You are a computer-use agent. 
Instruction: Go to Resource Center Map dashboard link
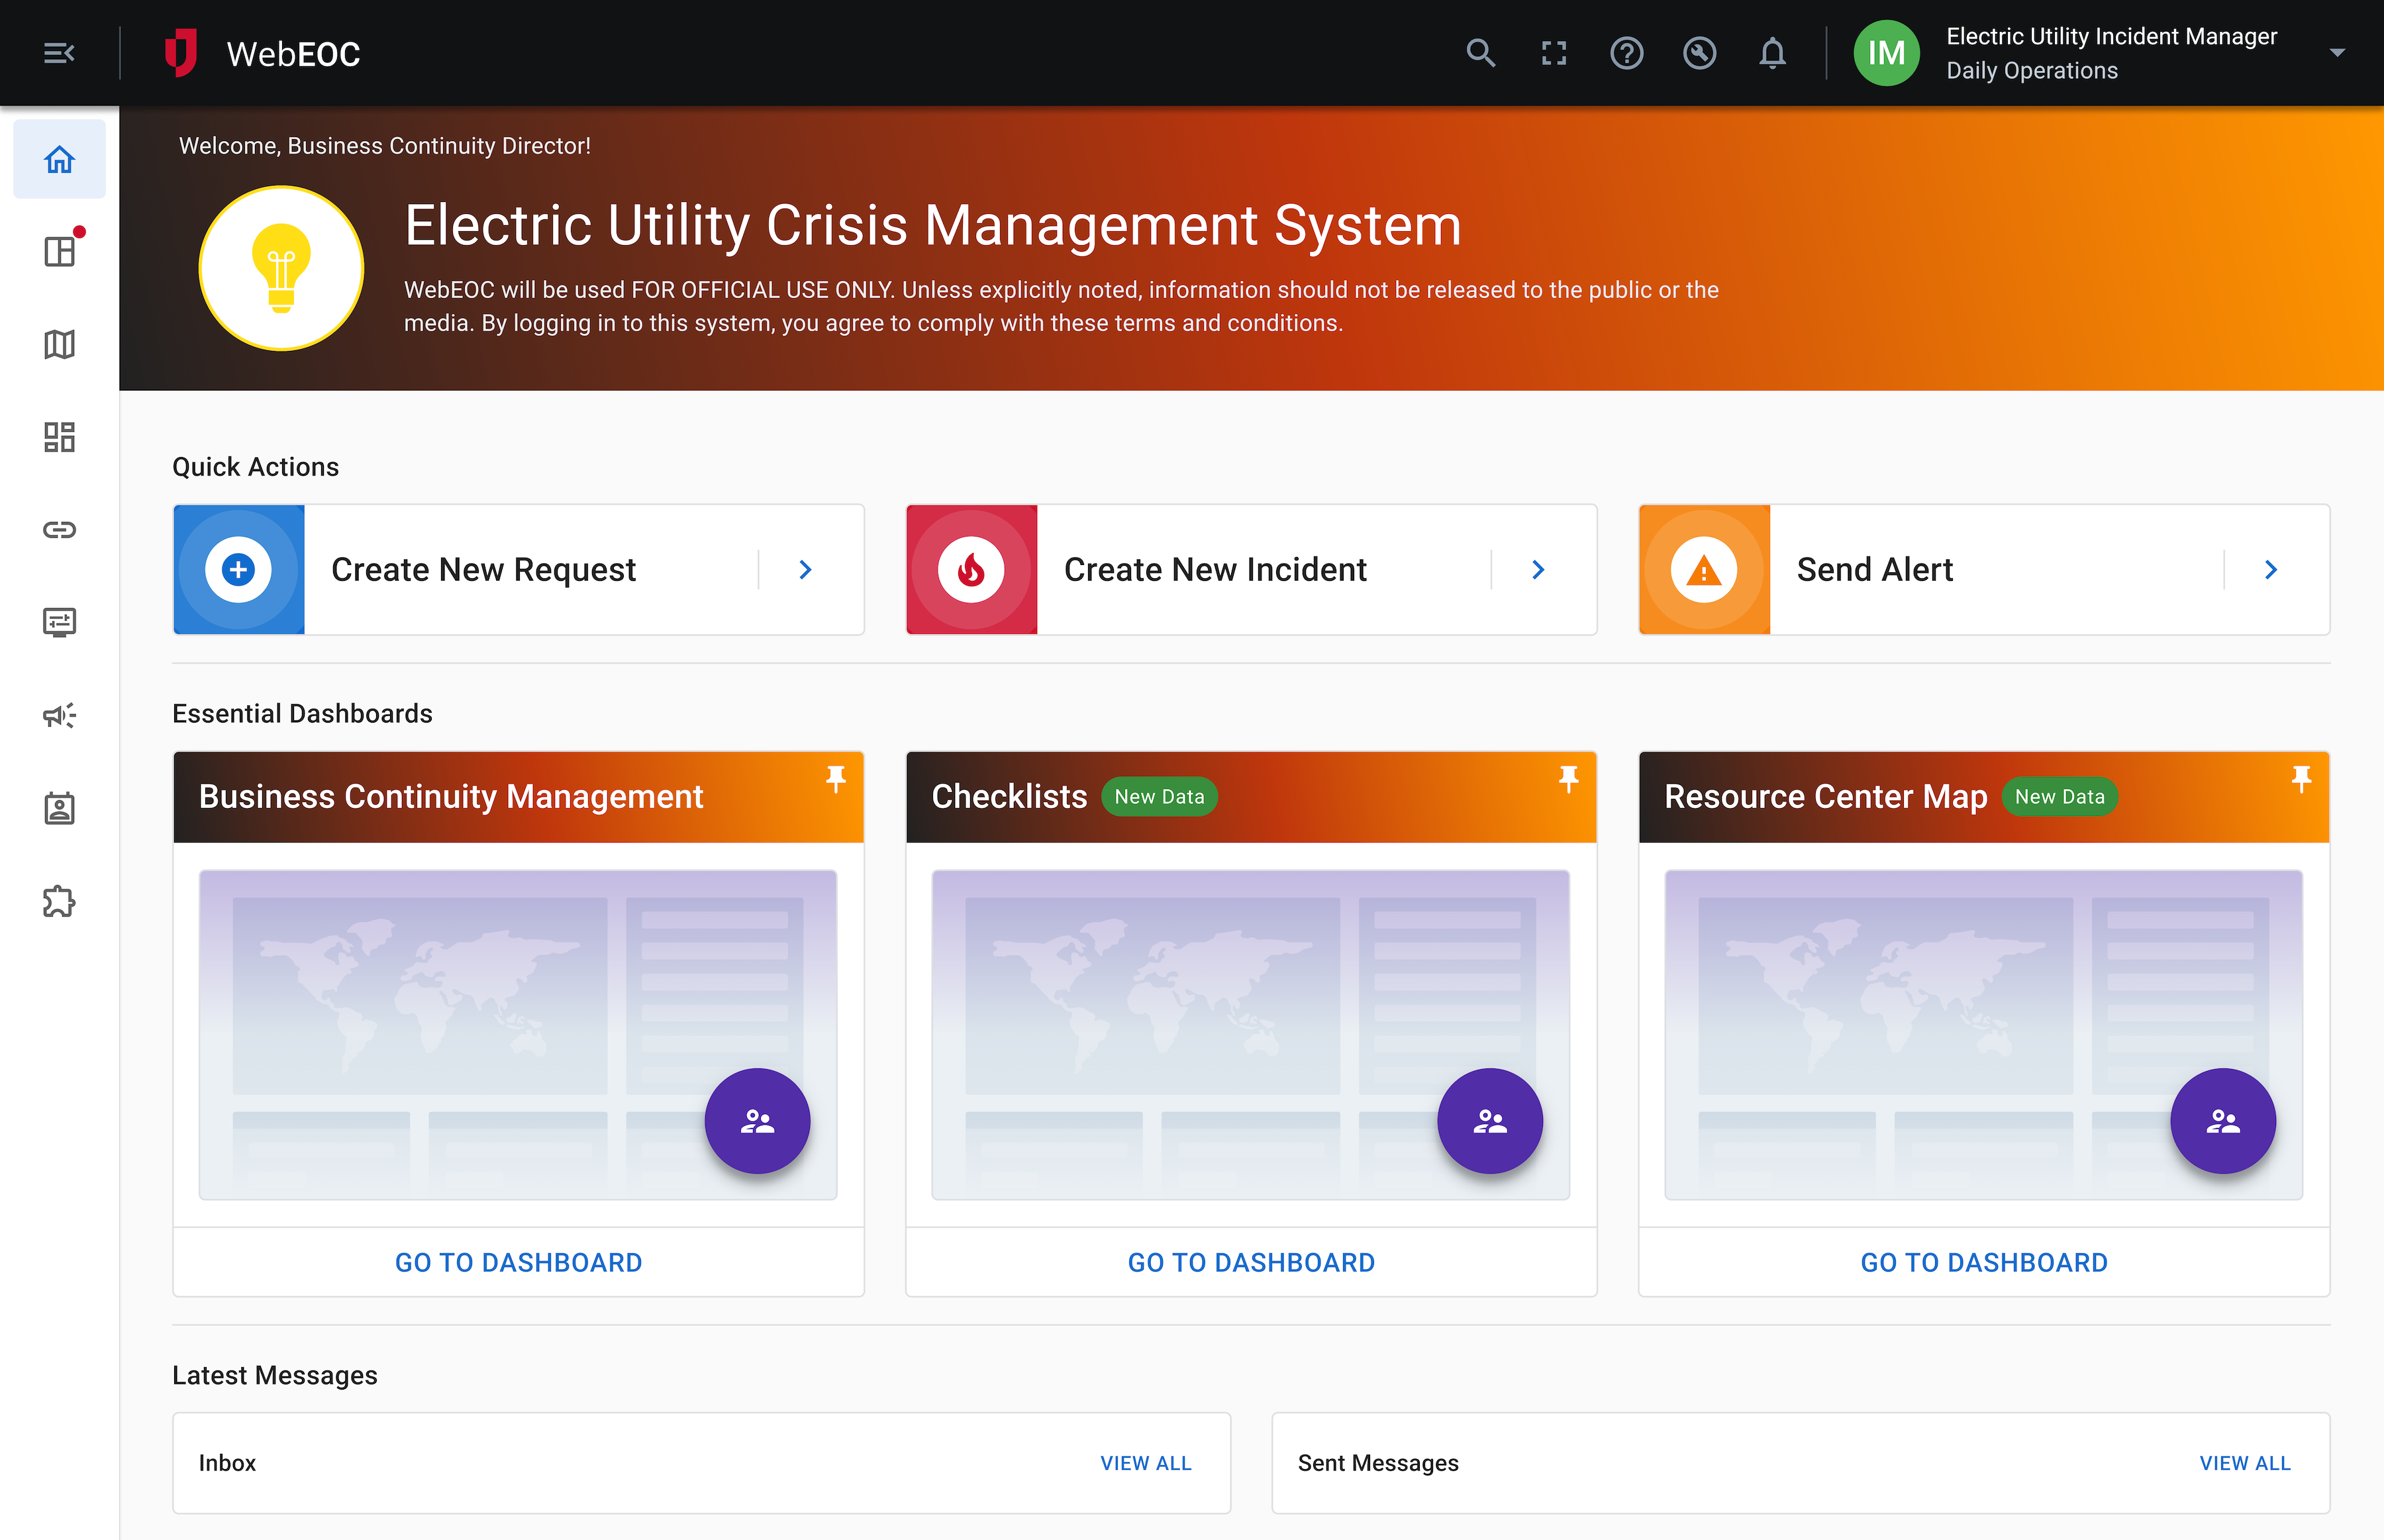(1983, 1262)
